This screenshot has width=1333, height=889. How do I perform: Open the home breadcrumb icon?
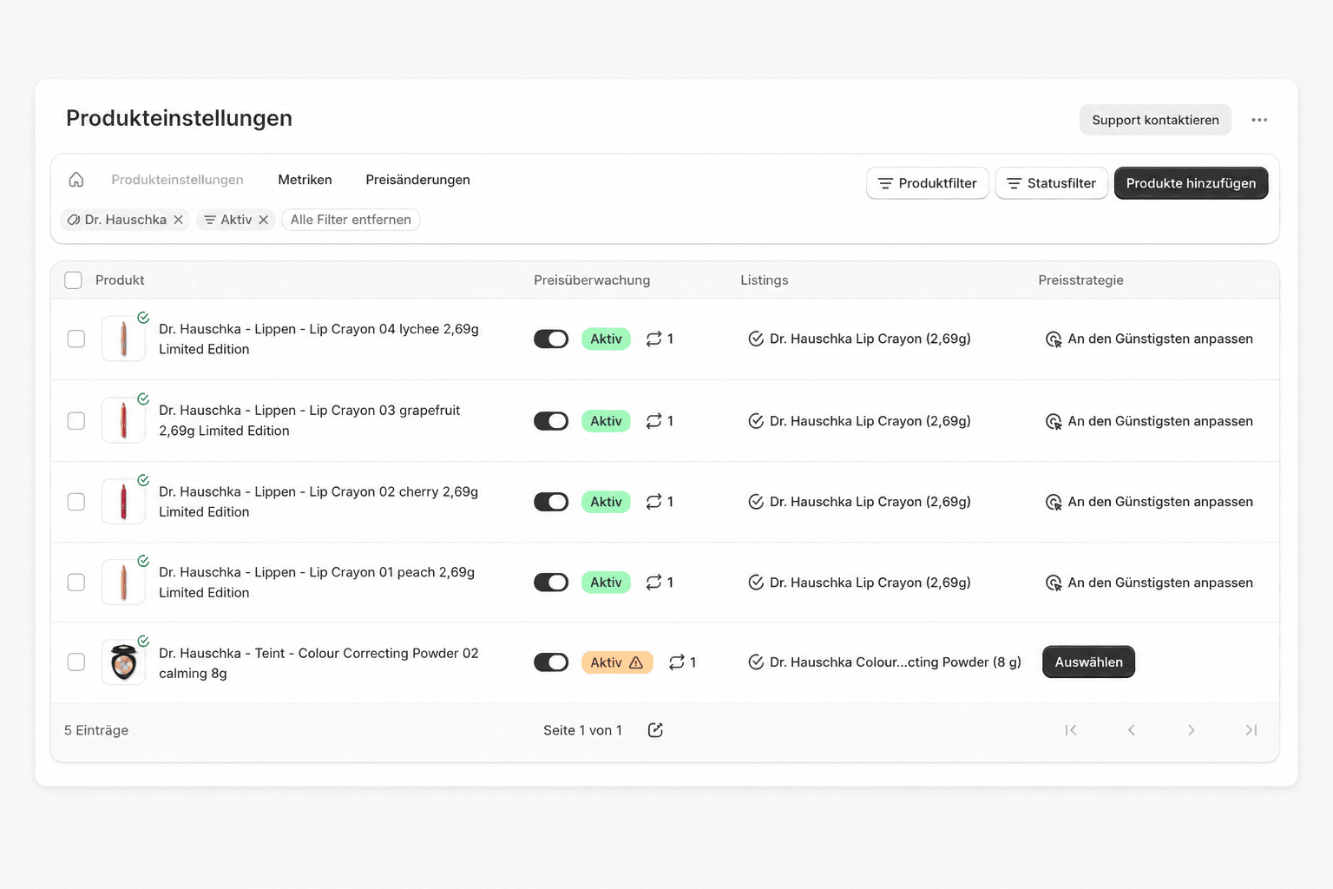pos(76,180)
